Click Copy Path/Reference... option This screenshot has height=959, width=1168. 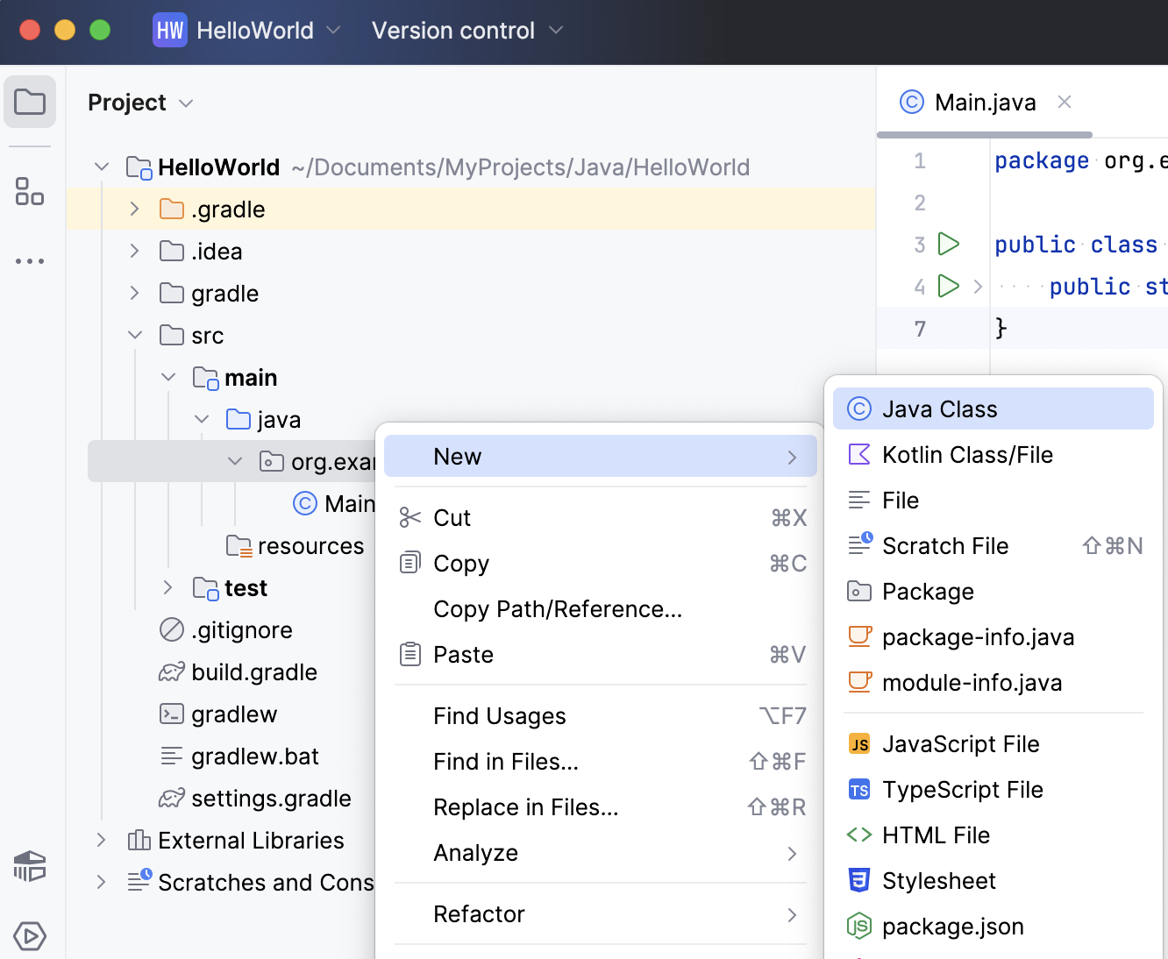coord(557,609)
